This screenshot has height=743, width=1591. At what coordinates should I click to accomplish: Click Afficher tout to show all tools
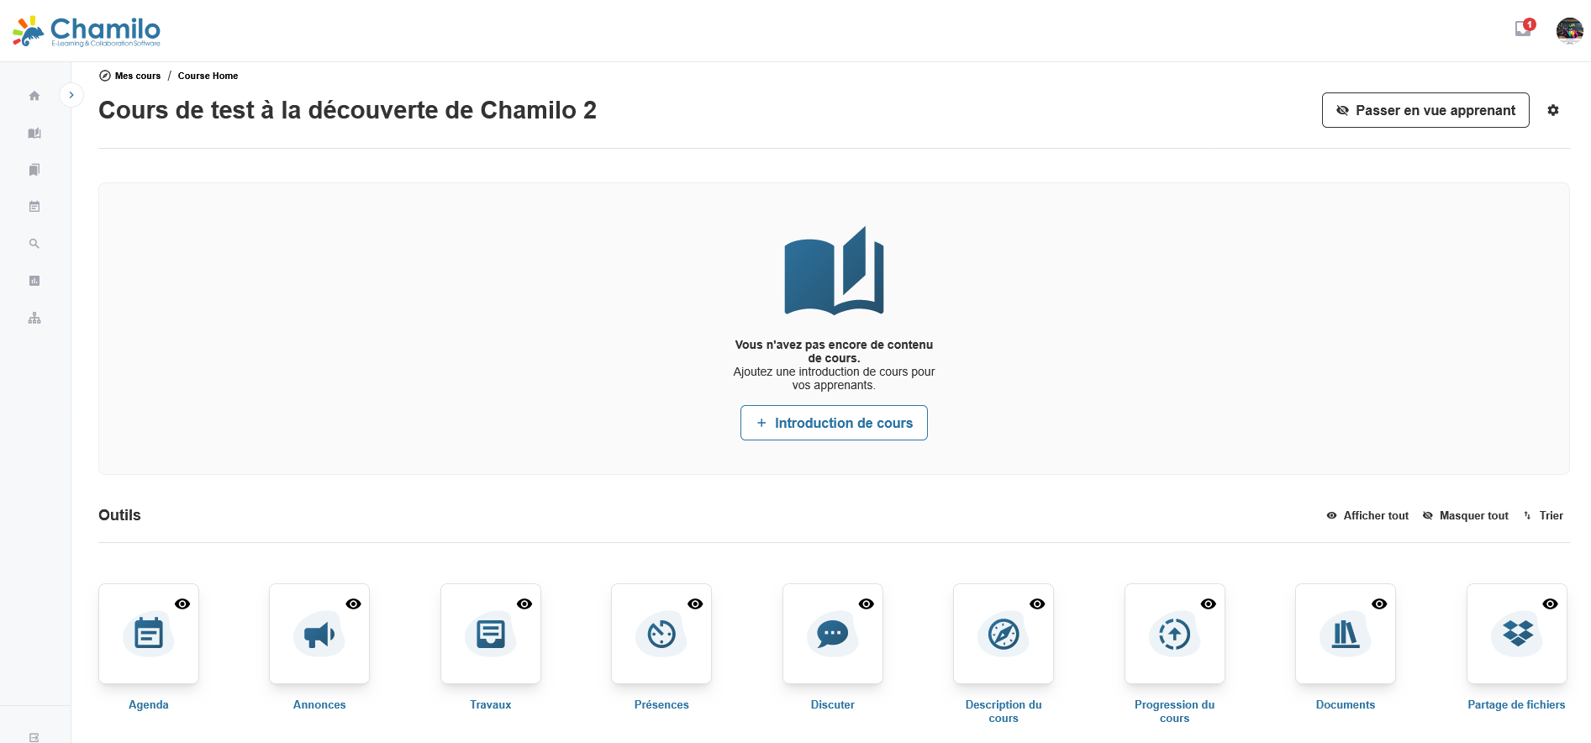point(1367,515)
